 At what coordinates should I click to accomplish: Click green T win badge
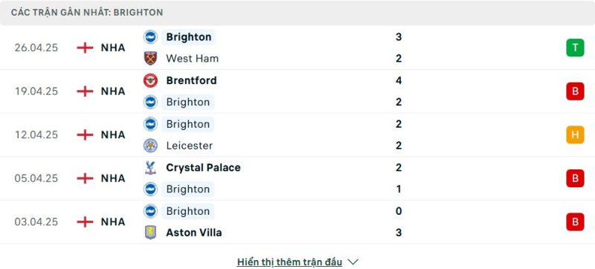(575, 48)
